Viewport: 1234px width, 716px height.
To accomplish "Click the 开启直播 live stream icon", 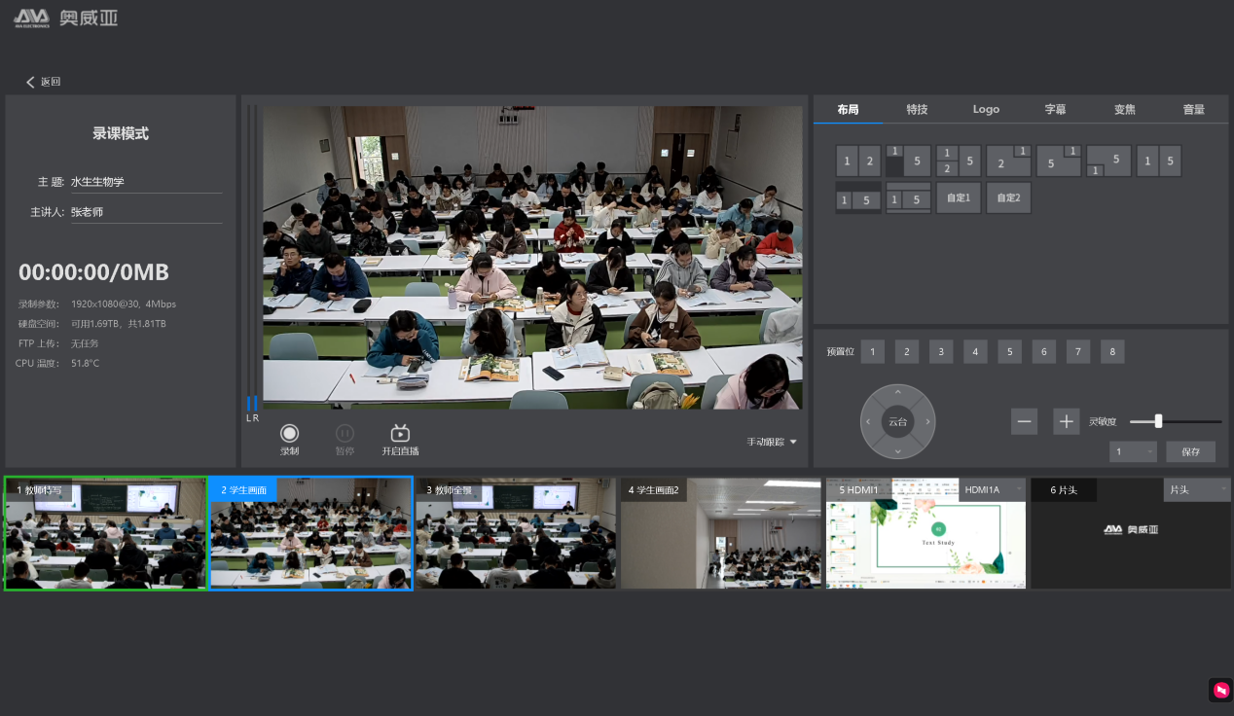I will pos(400,434).
